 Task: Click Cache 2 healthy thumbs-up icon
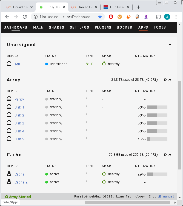[x=104, y=182]
